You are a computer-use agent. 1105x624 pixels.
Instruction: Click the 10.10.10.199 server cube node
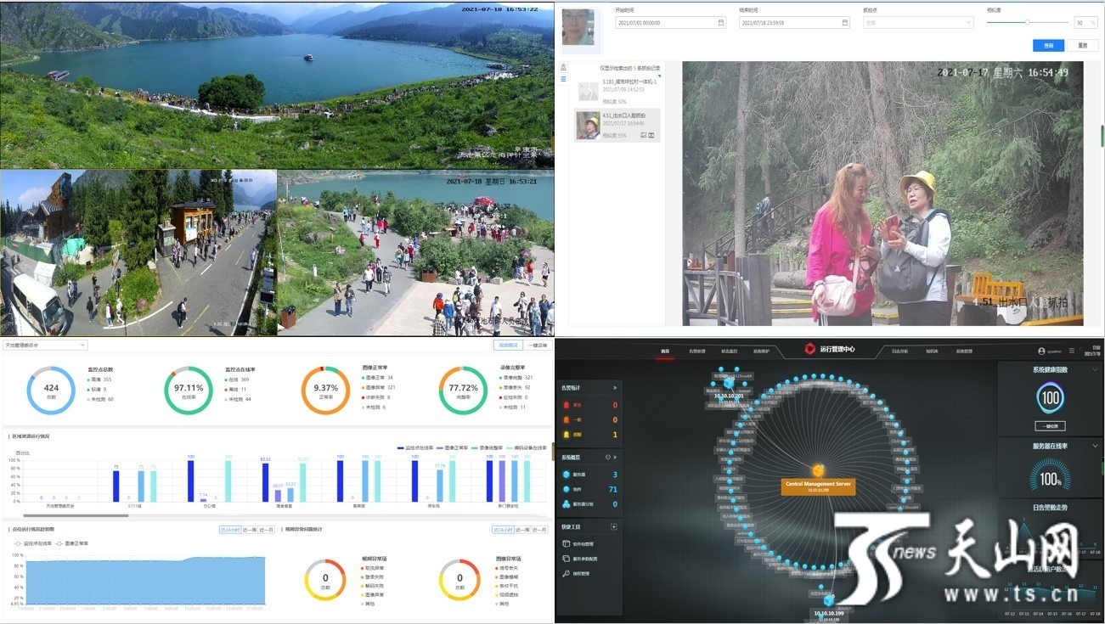[x=828, y=600]
